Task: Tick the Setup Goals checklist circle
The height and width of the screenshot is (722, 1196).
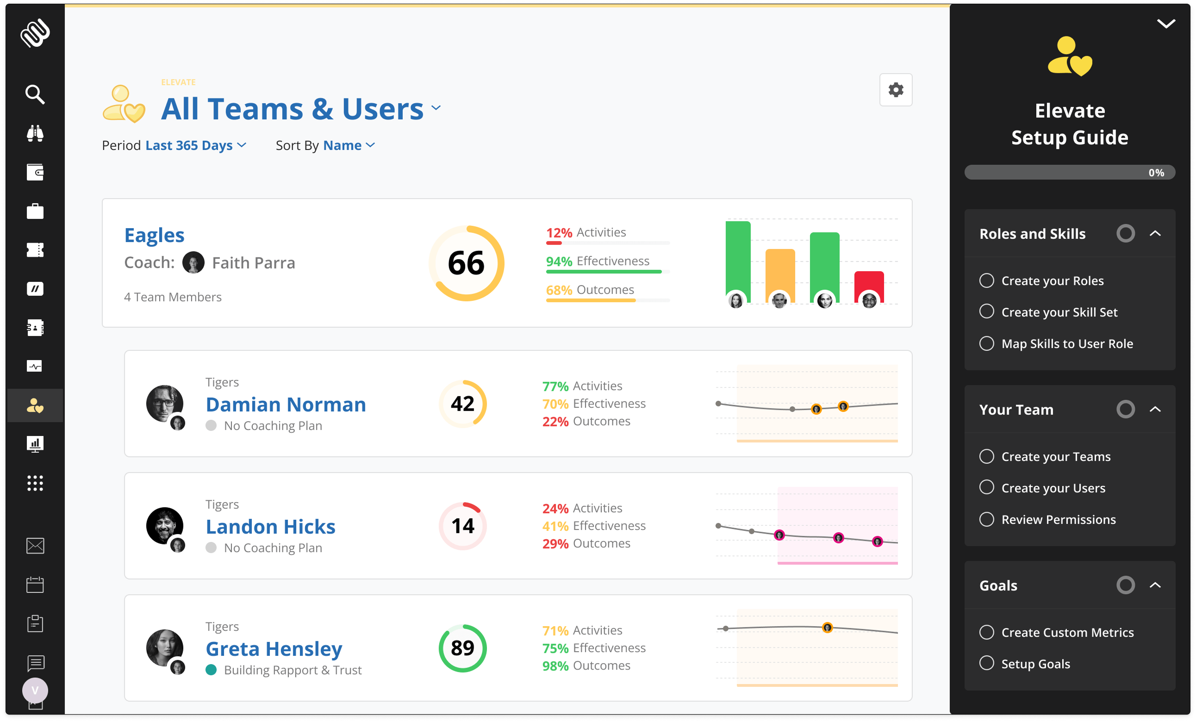Action: (x=986, y=663)
